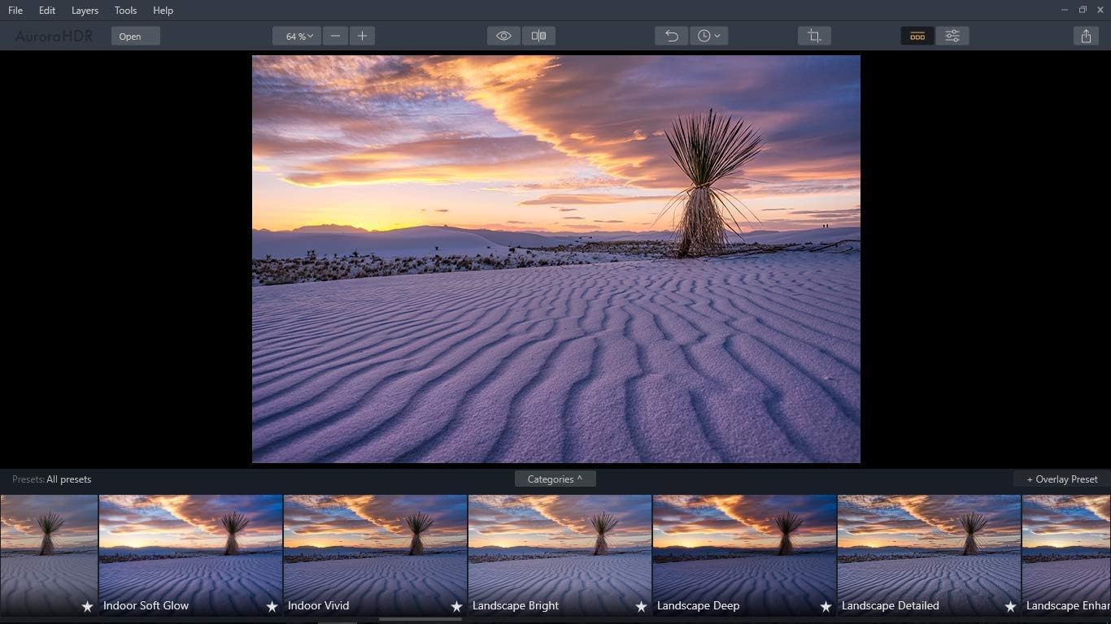Collapse the Categories panel
The width and height of the screenshot is (1111, 624).
(555, 478)
